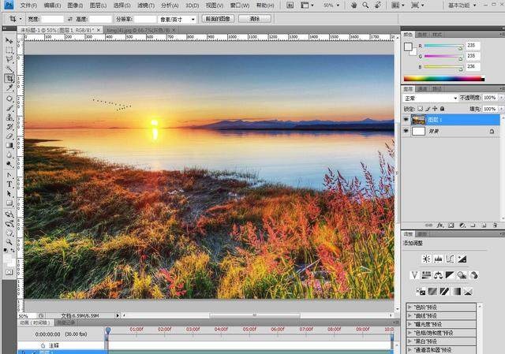Toggle visibility of 背景 layer
Screen dimensions: 505x354
point(406,132)
